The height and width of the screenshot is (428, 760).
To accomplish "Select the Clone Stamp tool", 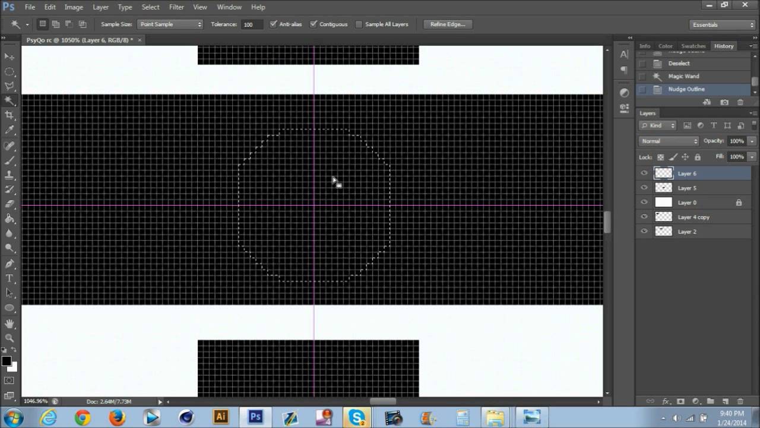I will (9, 175).
